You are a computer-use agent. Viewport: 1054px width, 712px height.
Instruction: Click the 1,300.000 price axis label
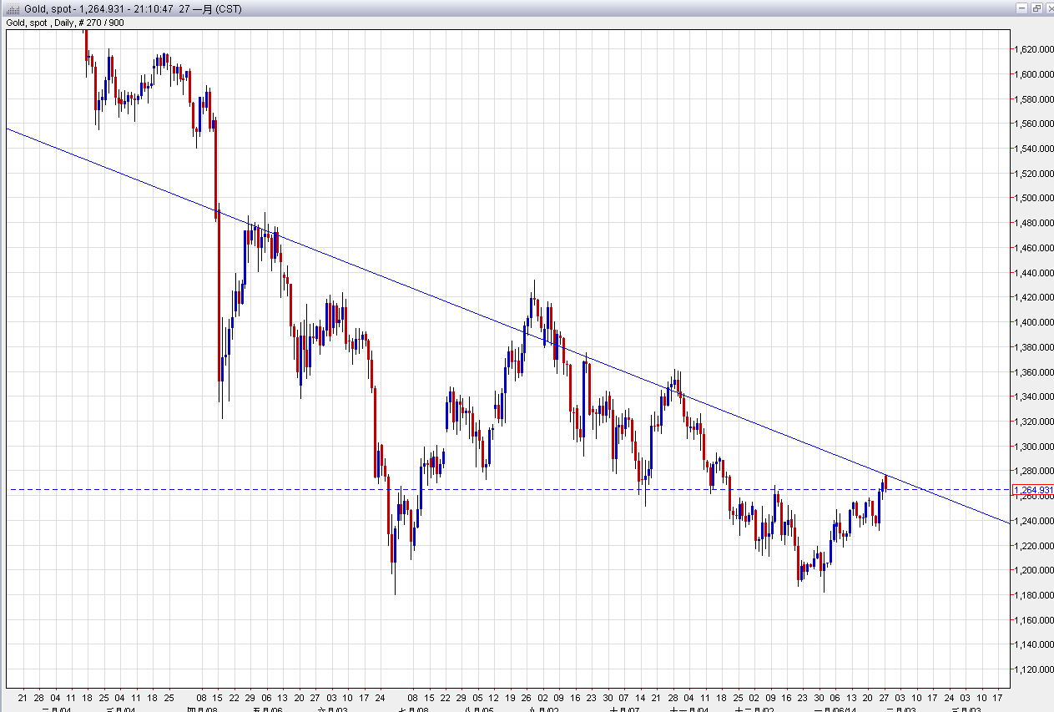coord(1033,447)
